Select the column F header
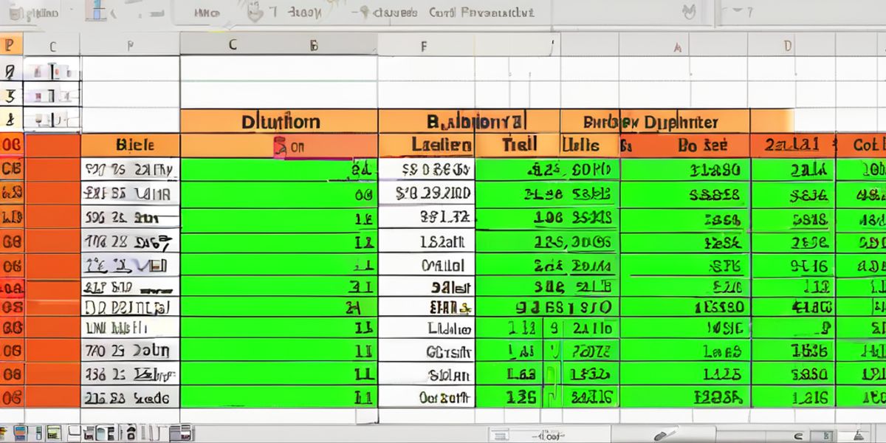Viewport: 886px width, 443px height. (x=425, y=45)
